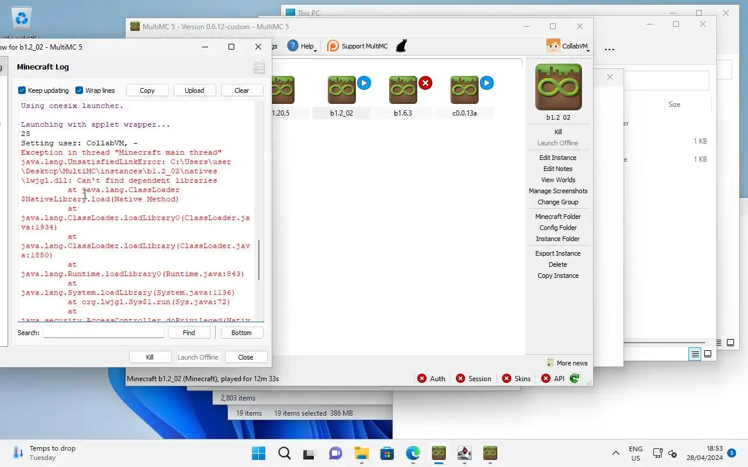The height and width of the screenshot is (467, 748).
Task: Toggle the Wrap lines checkbox
Action: click(79, 90)
